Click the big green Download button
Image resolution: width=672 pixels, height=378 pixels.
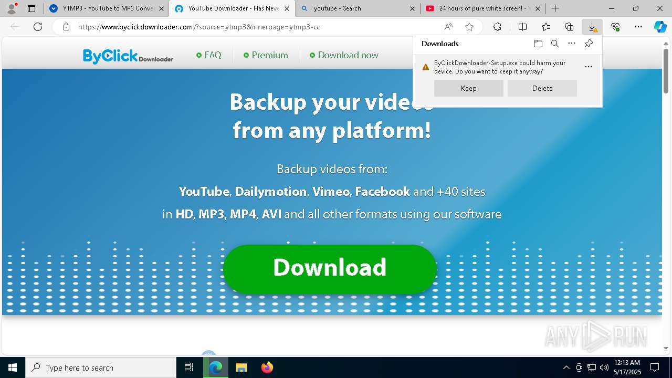click(x=330, y=268)
